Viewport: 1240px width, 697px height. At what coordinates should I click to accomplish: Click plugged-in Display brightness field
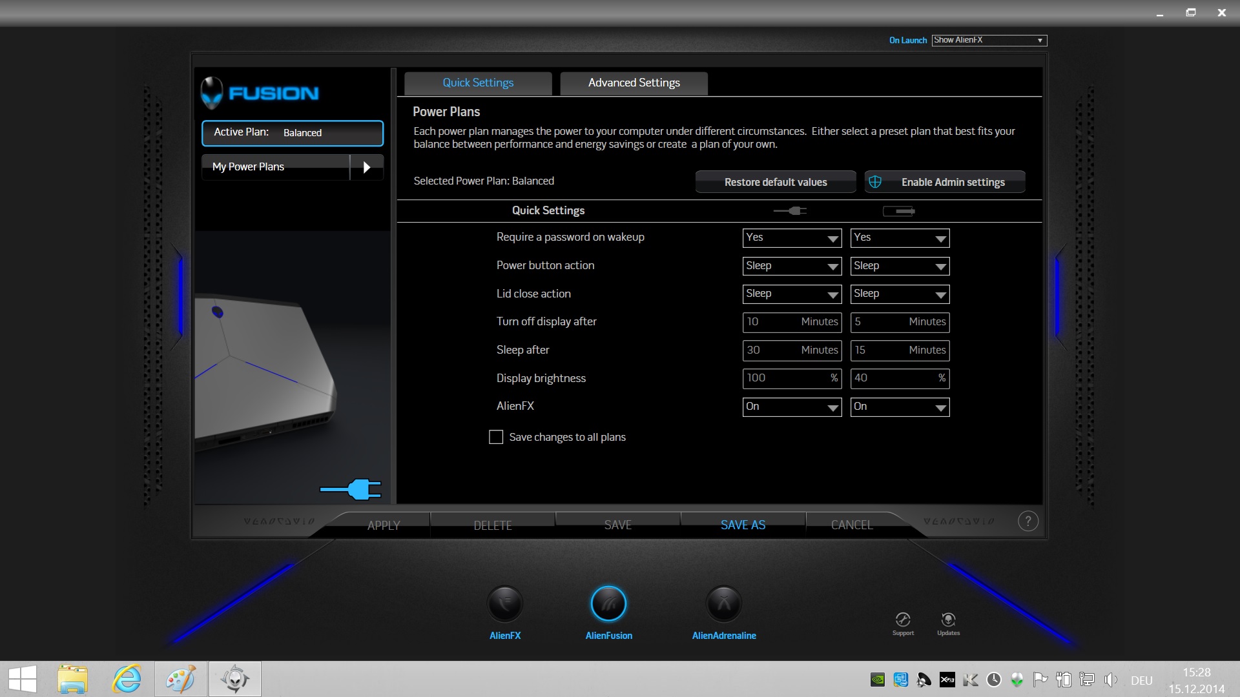[792, 378]
